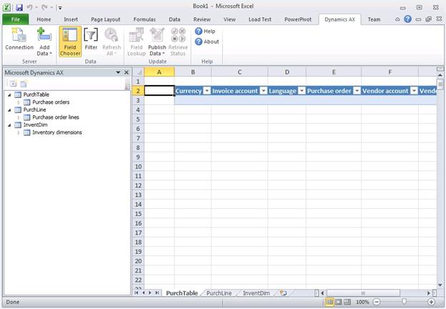This screenshot has height=309, width=446.
Task: Click the 100% zoom level
Action: pyautogui.click(x=362, y=302)
